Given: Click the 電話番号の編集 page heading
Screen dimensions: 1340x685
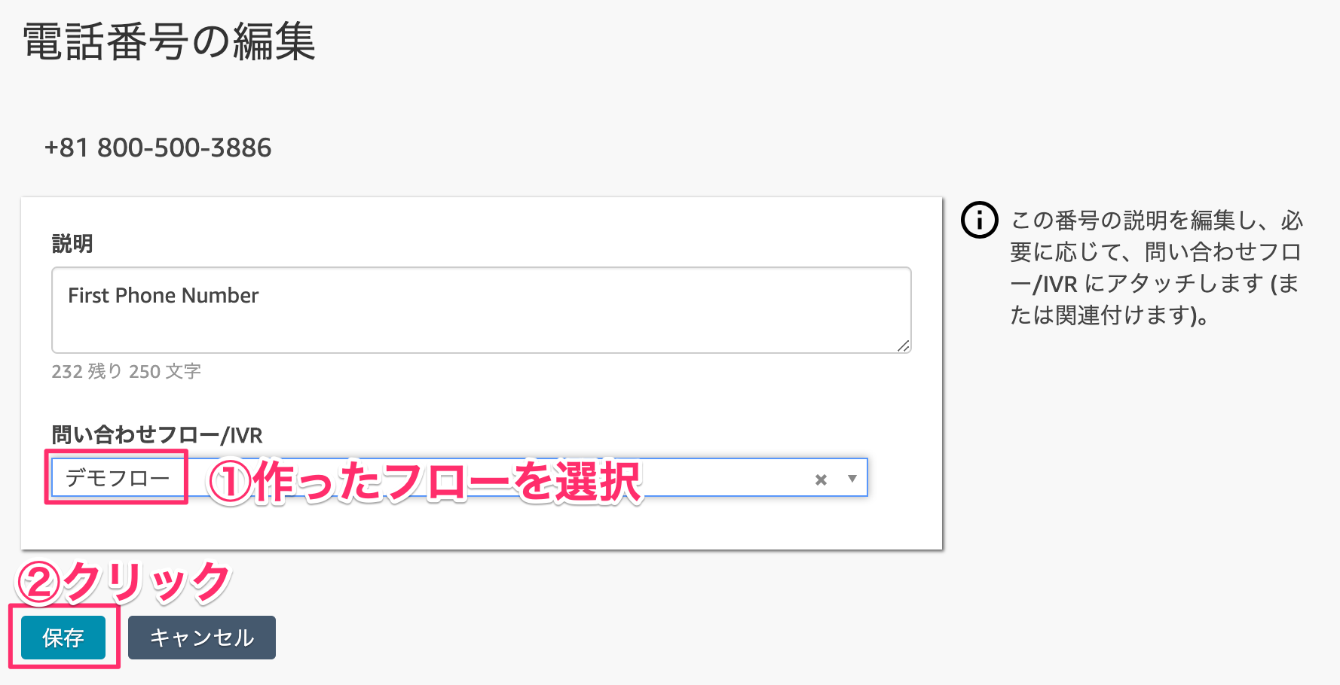Looking at the screenshot, I should [x=169, y=41].
